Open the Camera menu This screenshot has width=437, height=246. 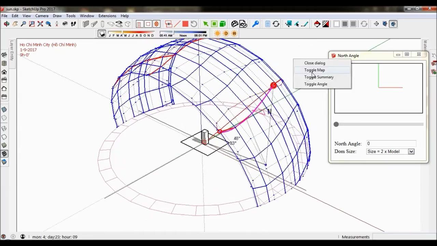pyautogui.click(x=42, y=16)
